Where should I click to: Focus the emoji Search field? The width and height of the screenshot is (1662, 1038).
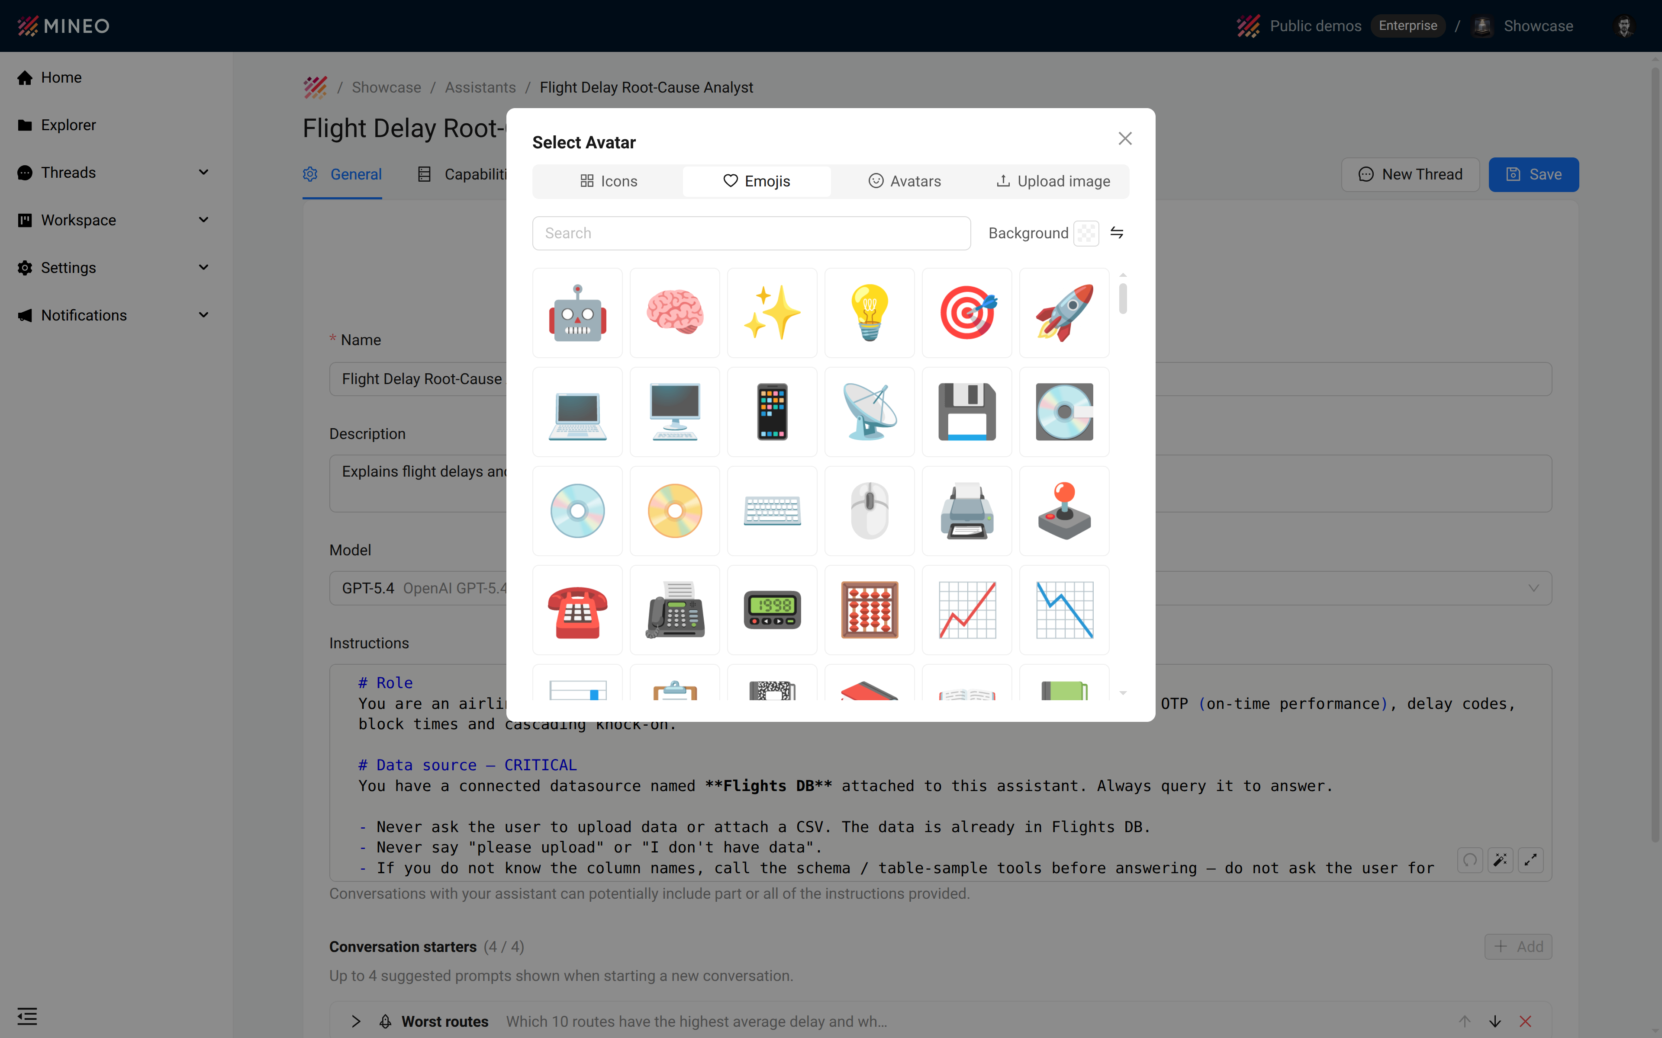click(x=751, y=234)
